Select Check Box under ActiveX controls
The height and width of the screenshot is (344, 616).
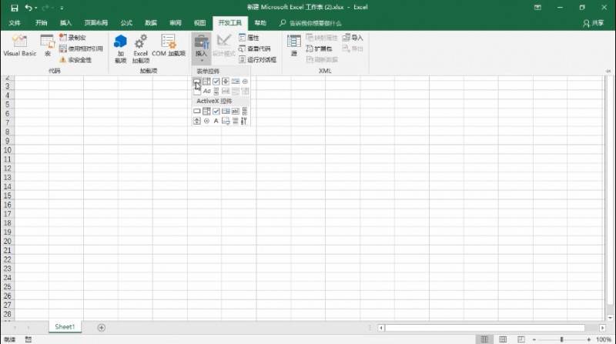216,111
